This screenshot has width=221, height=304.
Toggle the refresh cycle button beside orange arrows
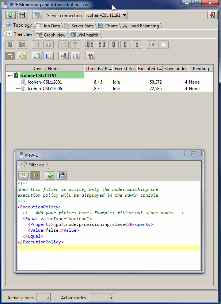click(22, 56)
